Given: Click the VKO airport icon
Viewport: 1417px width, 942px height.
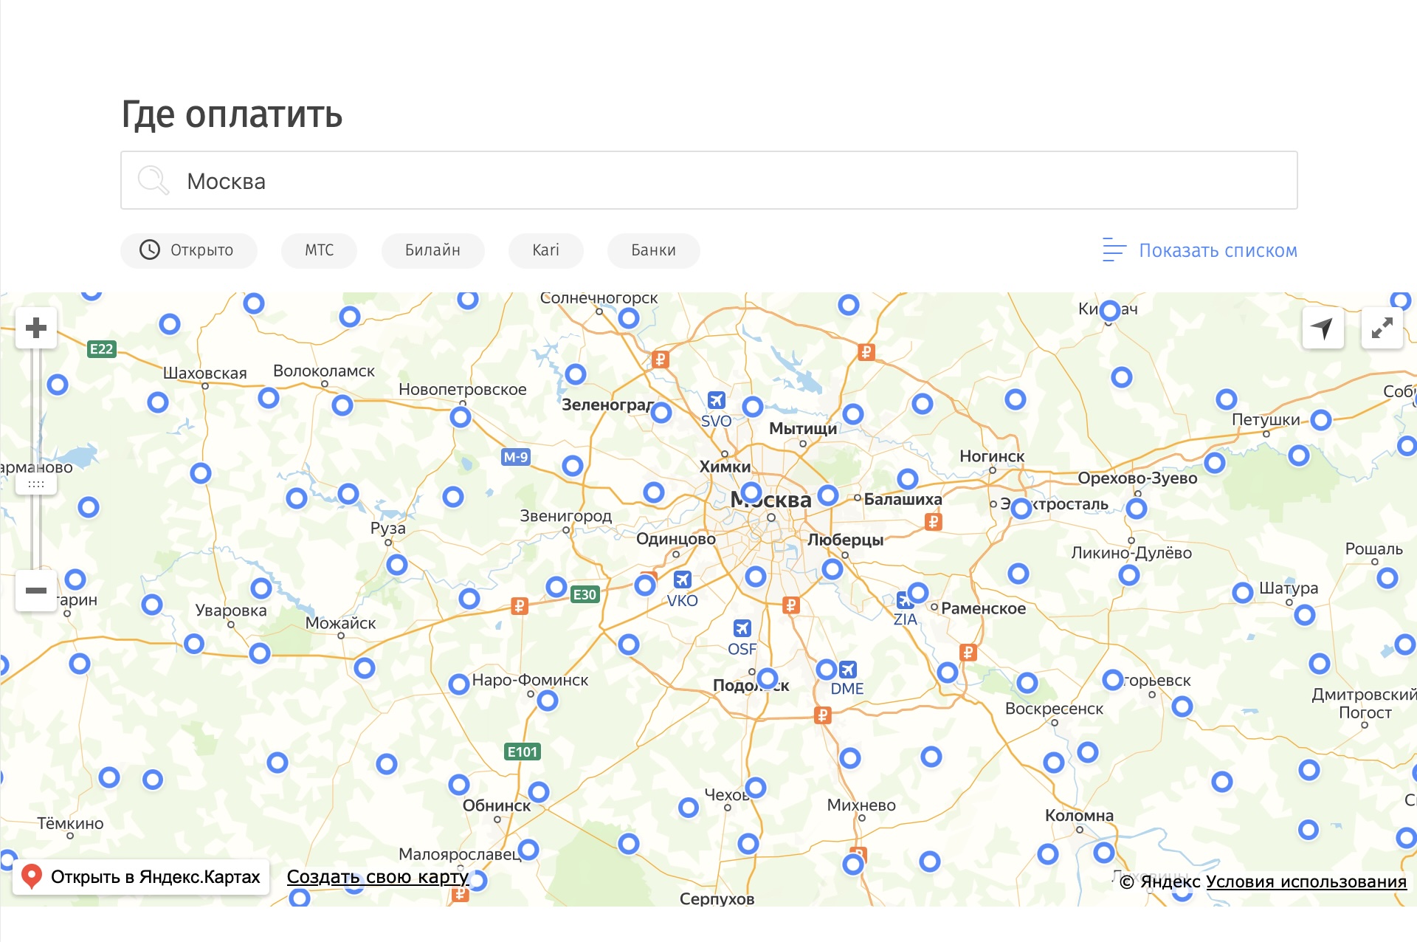Looking at the screenshot, I should point(683,580).
